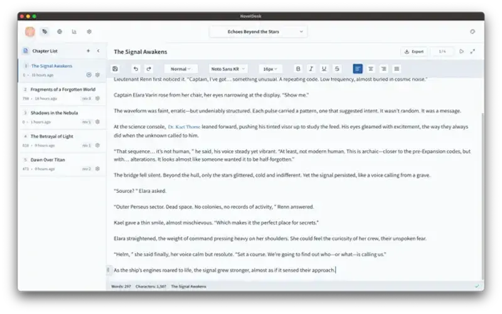Open the top bar settings gear

[89, 32]
